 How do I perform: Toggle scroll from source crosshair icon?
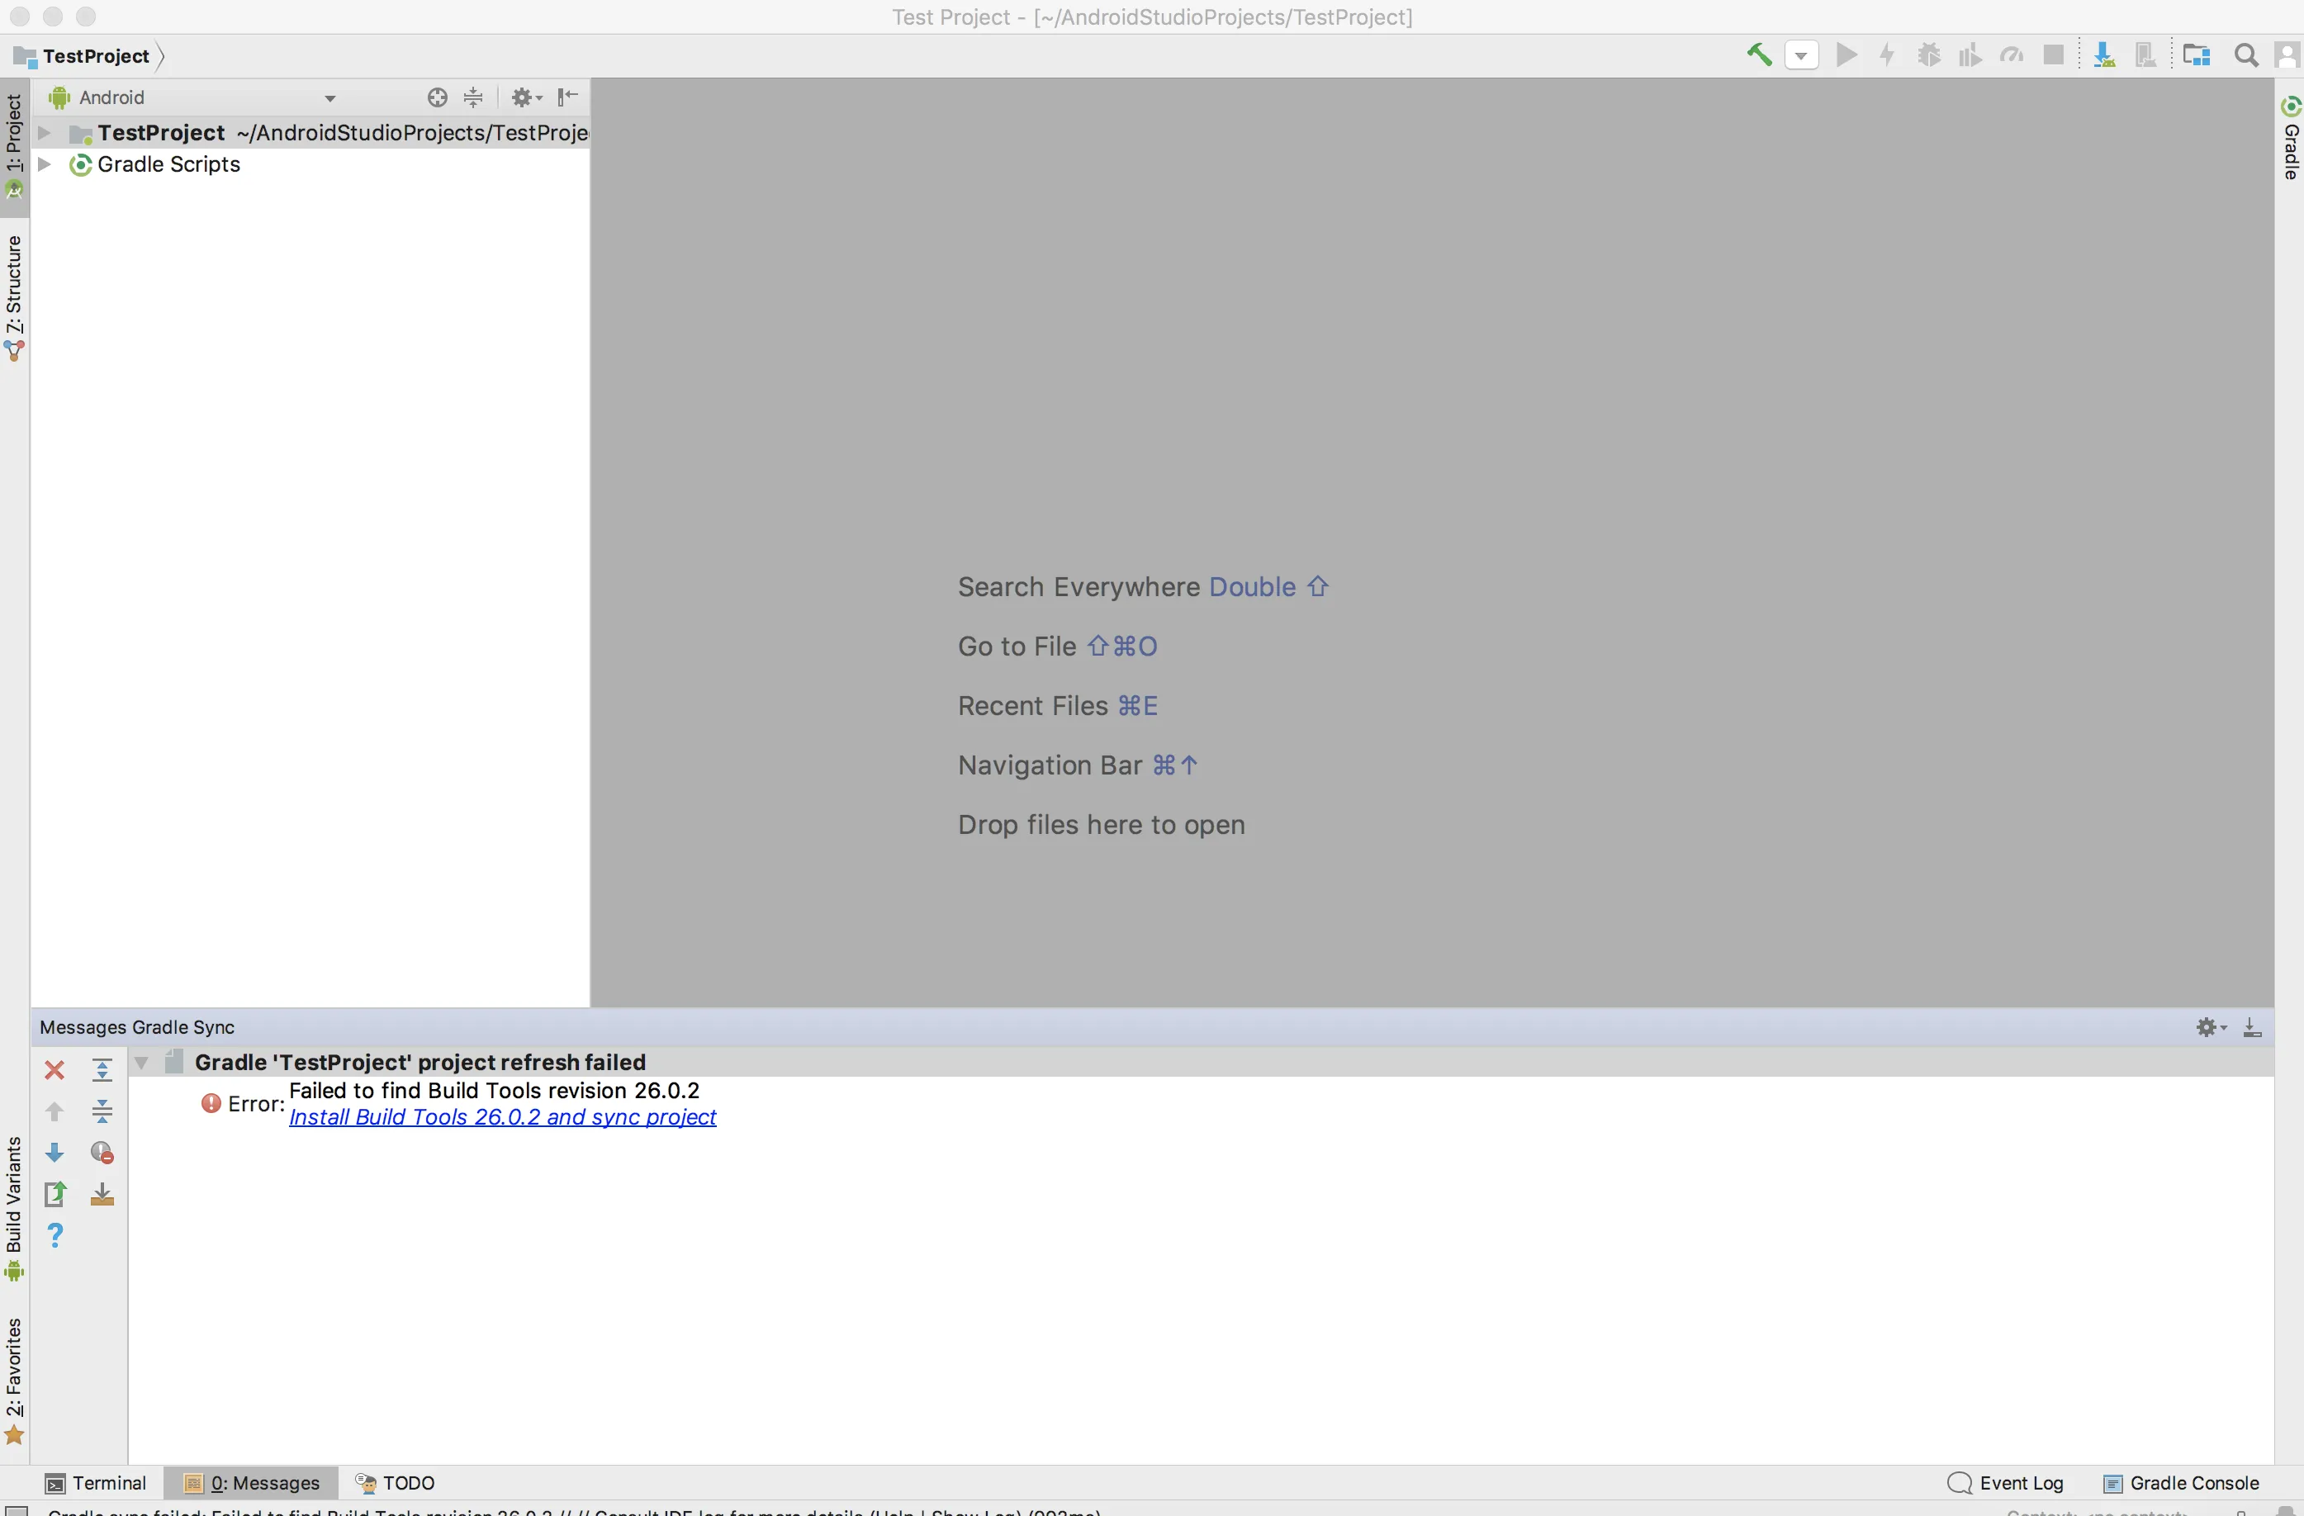tap(437, 97)
